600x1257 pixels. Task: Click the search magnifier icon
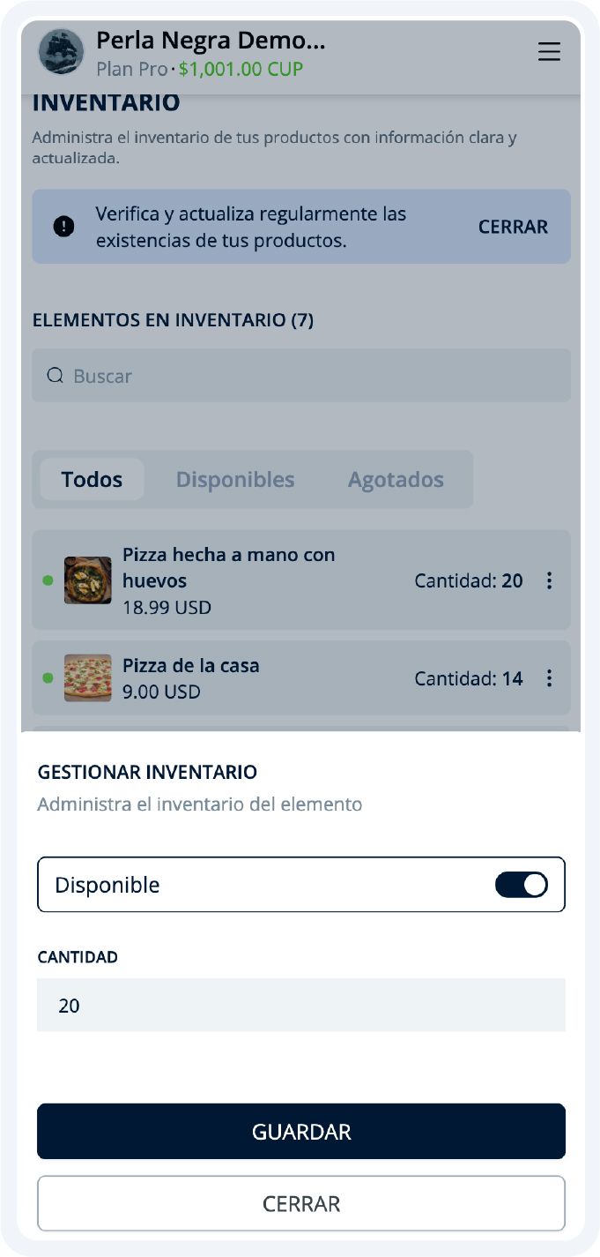tap(55, 375)
